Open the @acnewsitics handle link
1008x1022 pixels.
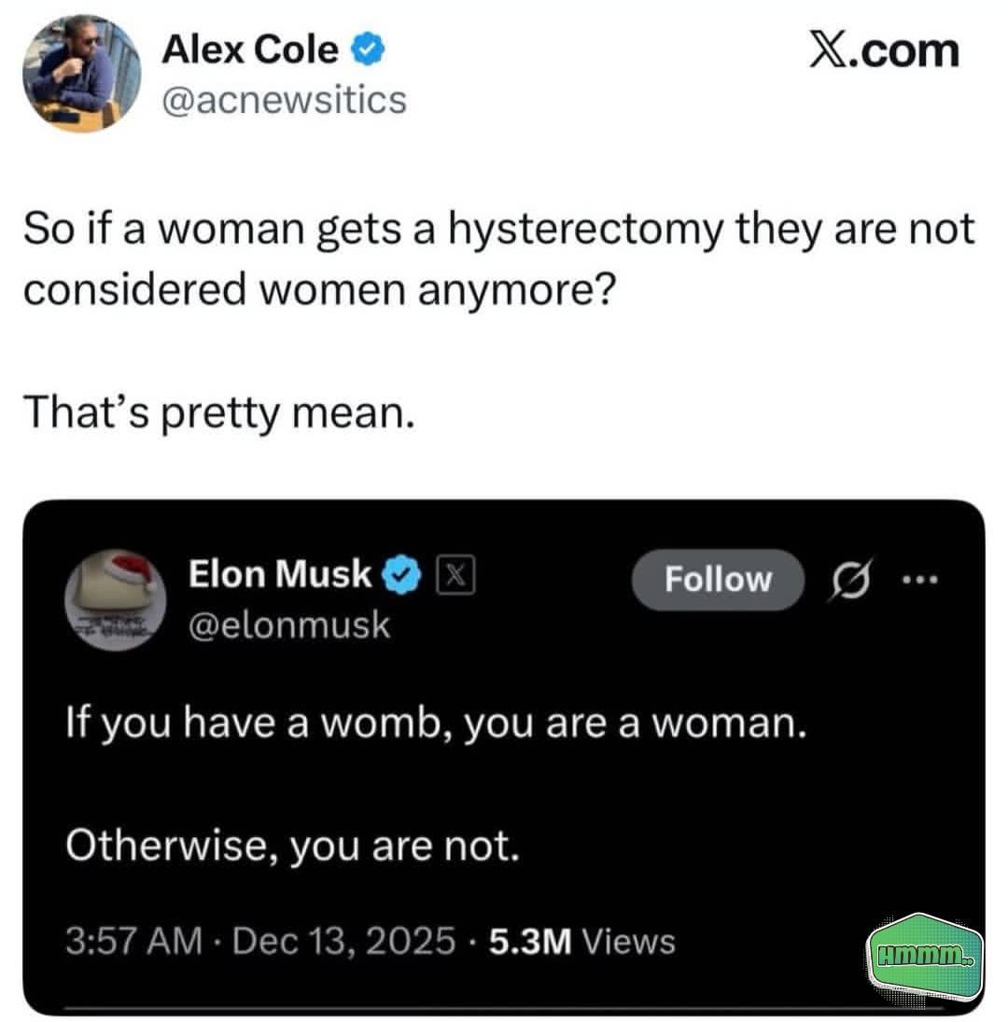click(x=284, y=101)
